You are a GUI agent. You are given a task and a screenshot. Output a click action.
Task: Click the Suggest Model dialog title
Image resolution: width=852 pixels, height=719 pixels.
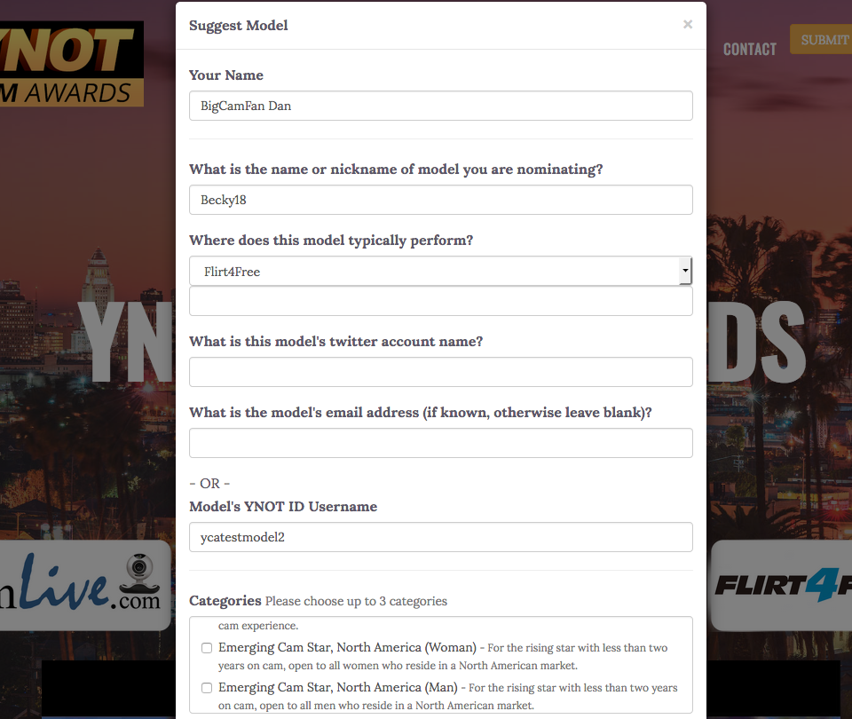pos(238,26)
